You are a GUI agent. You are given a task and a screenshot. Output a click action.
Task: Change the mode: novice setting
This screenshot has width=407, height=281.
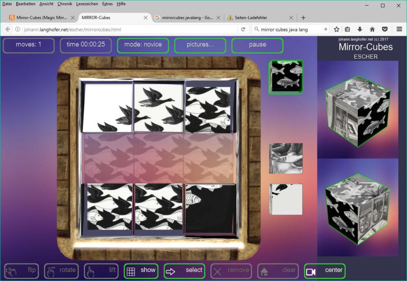[x=143, y=46]
